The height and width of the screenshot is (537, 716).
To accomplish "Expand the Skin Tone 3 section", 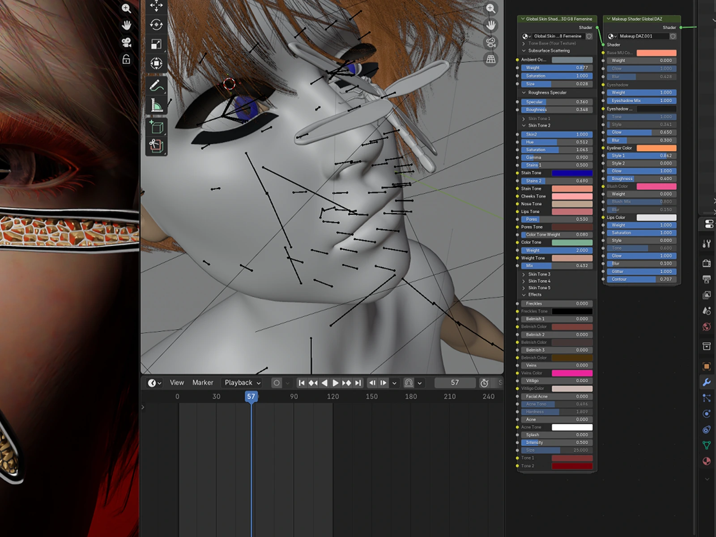I will pyautogui.click(x=524, y=274).
